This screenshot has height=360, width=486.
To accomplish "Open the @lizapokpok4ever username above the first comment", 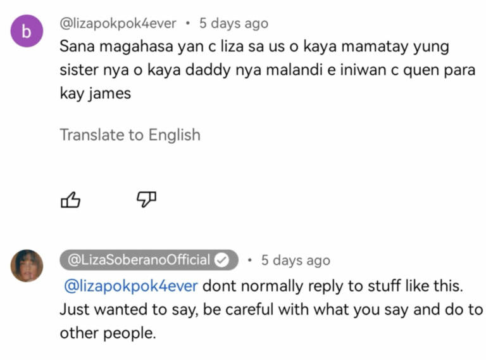I will (118, 23).
